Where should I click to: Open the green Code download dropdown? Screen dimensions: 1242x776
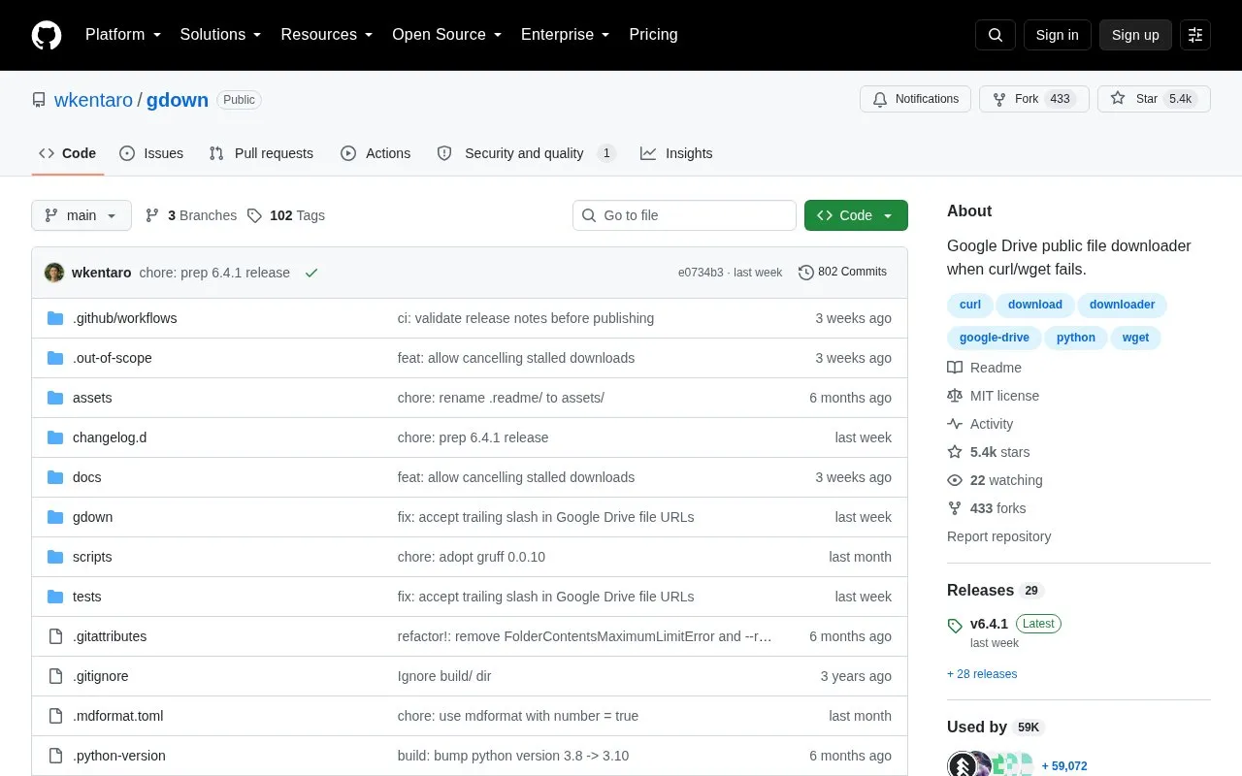tap(856, 215)
